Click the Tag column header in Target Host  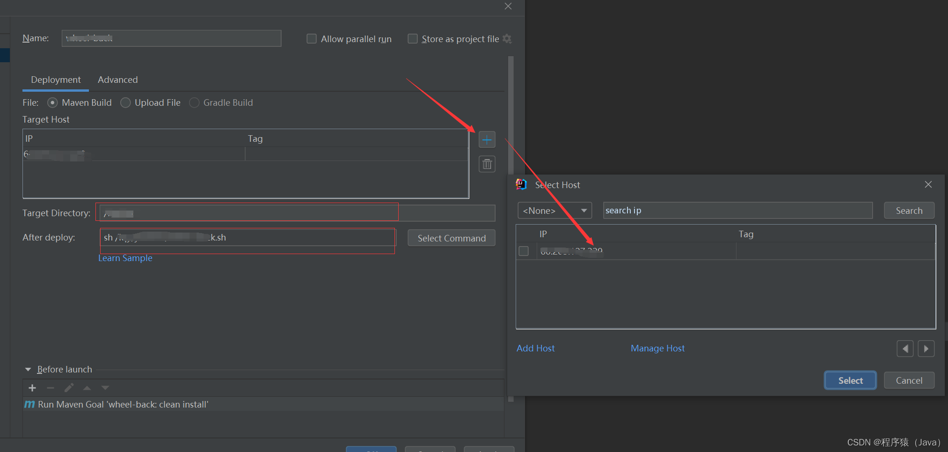click(357, 139)
